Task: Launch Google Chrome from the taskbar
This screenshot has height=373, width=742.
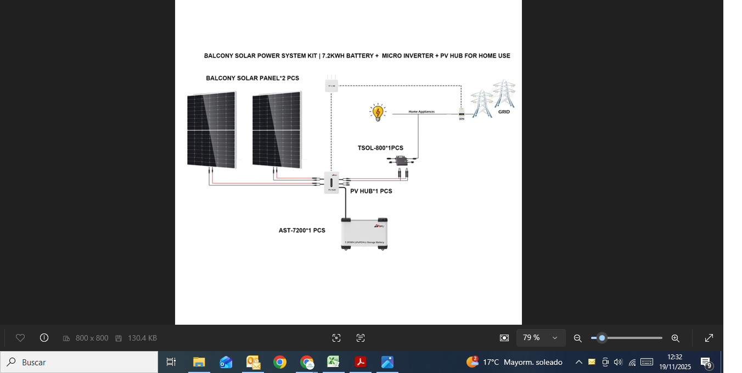Action: tap(280, 362)
